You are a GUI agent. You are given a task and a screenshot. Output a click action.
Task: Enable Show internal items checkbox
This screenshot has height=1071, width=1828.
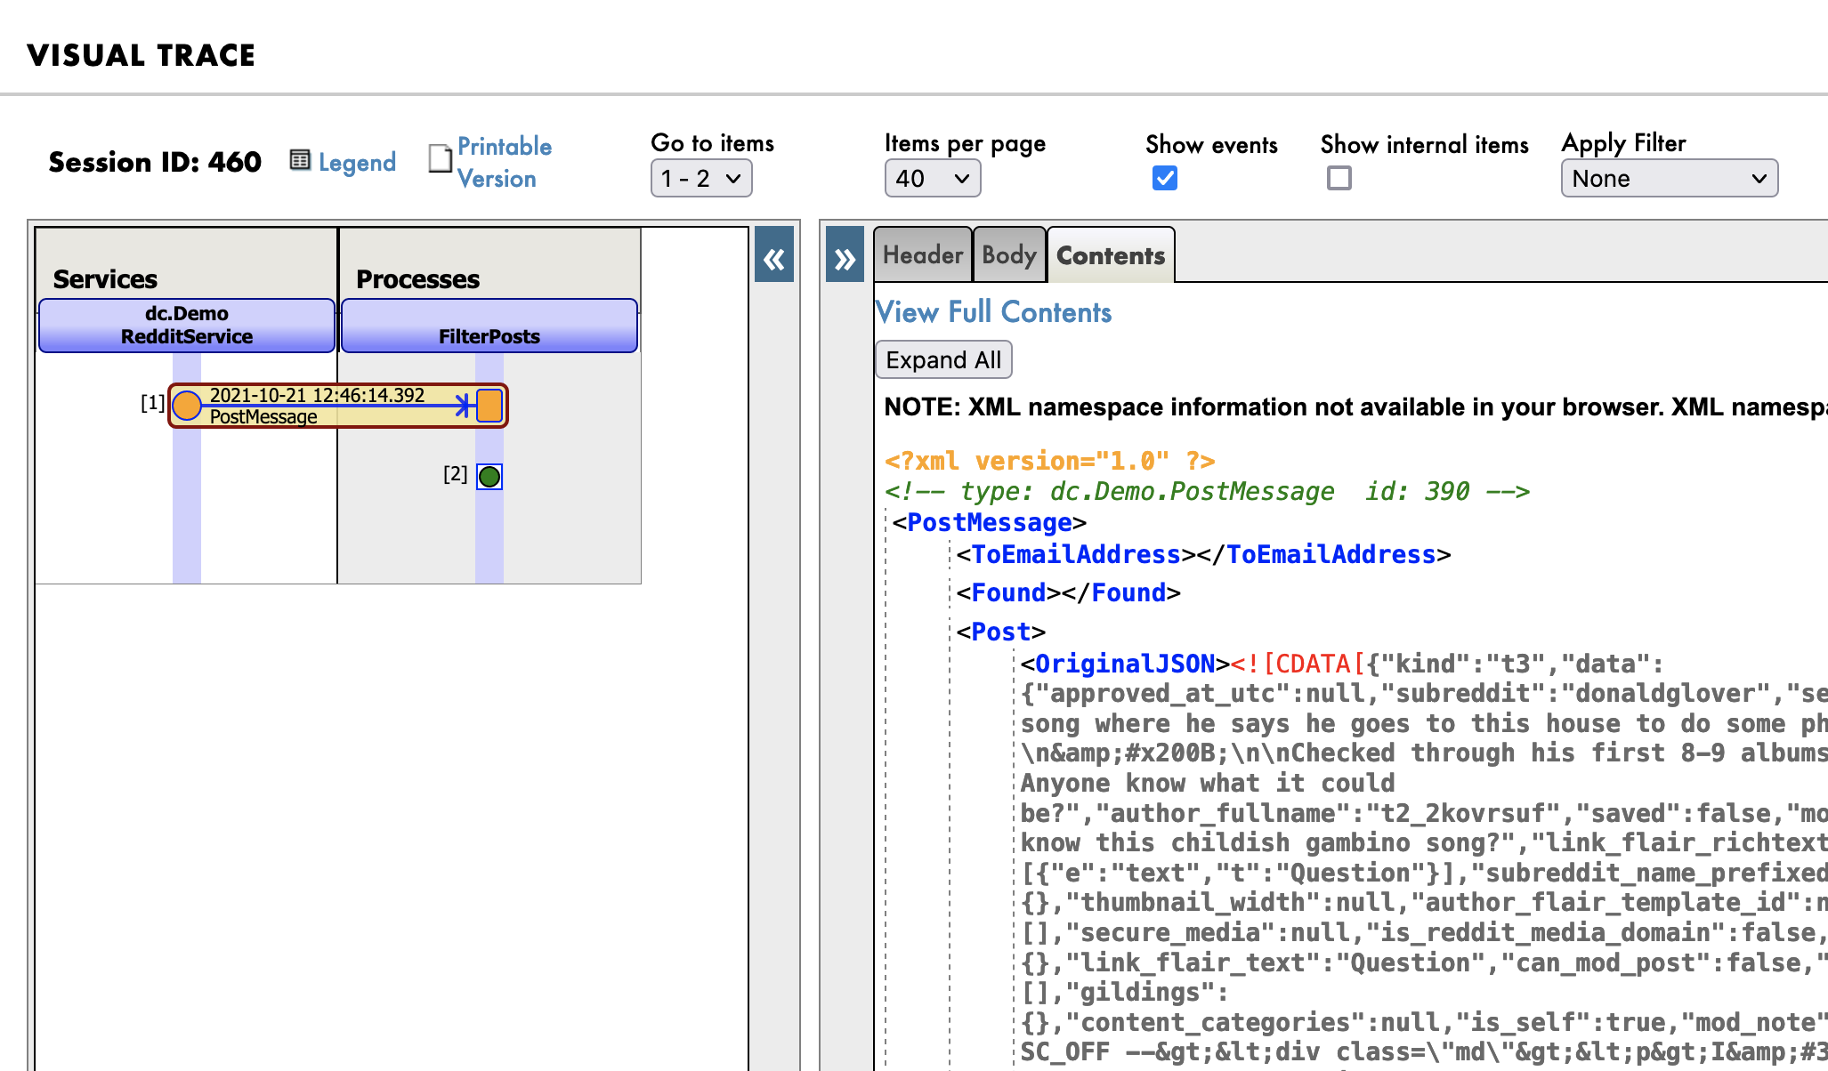coord(1339,178)
